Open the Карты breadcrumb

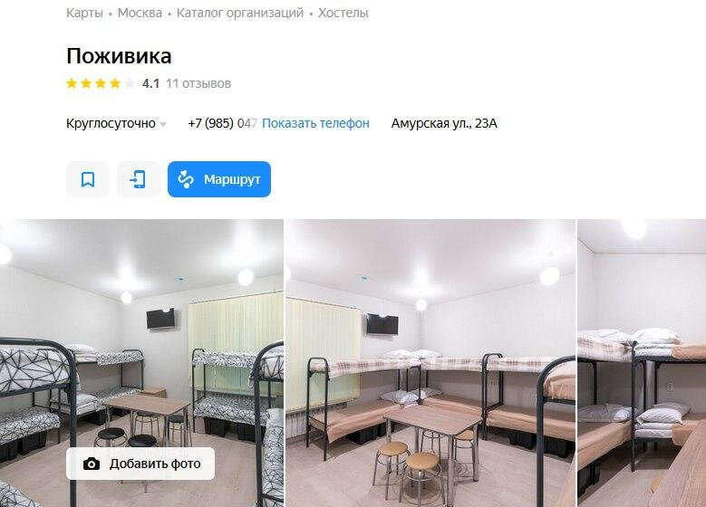pos(84,13)
